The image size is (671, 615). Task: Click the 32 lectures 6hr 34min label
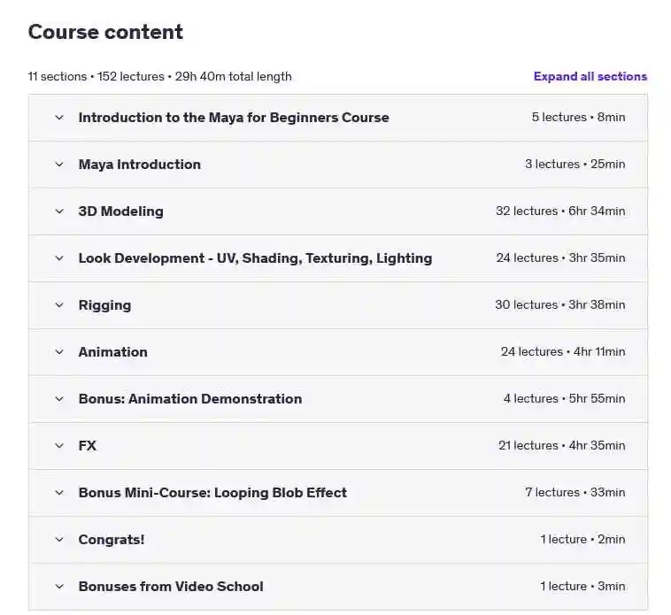560,211
